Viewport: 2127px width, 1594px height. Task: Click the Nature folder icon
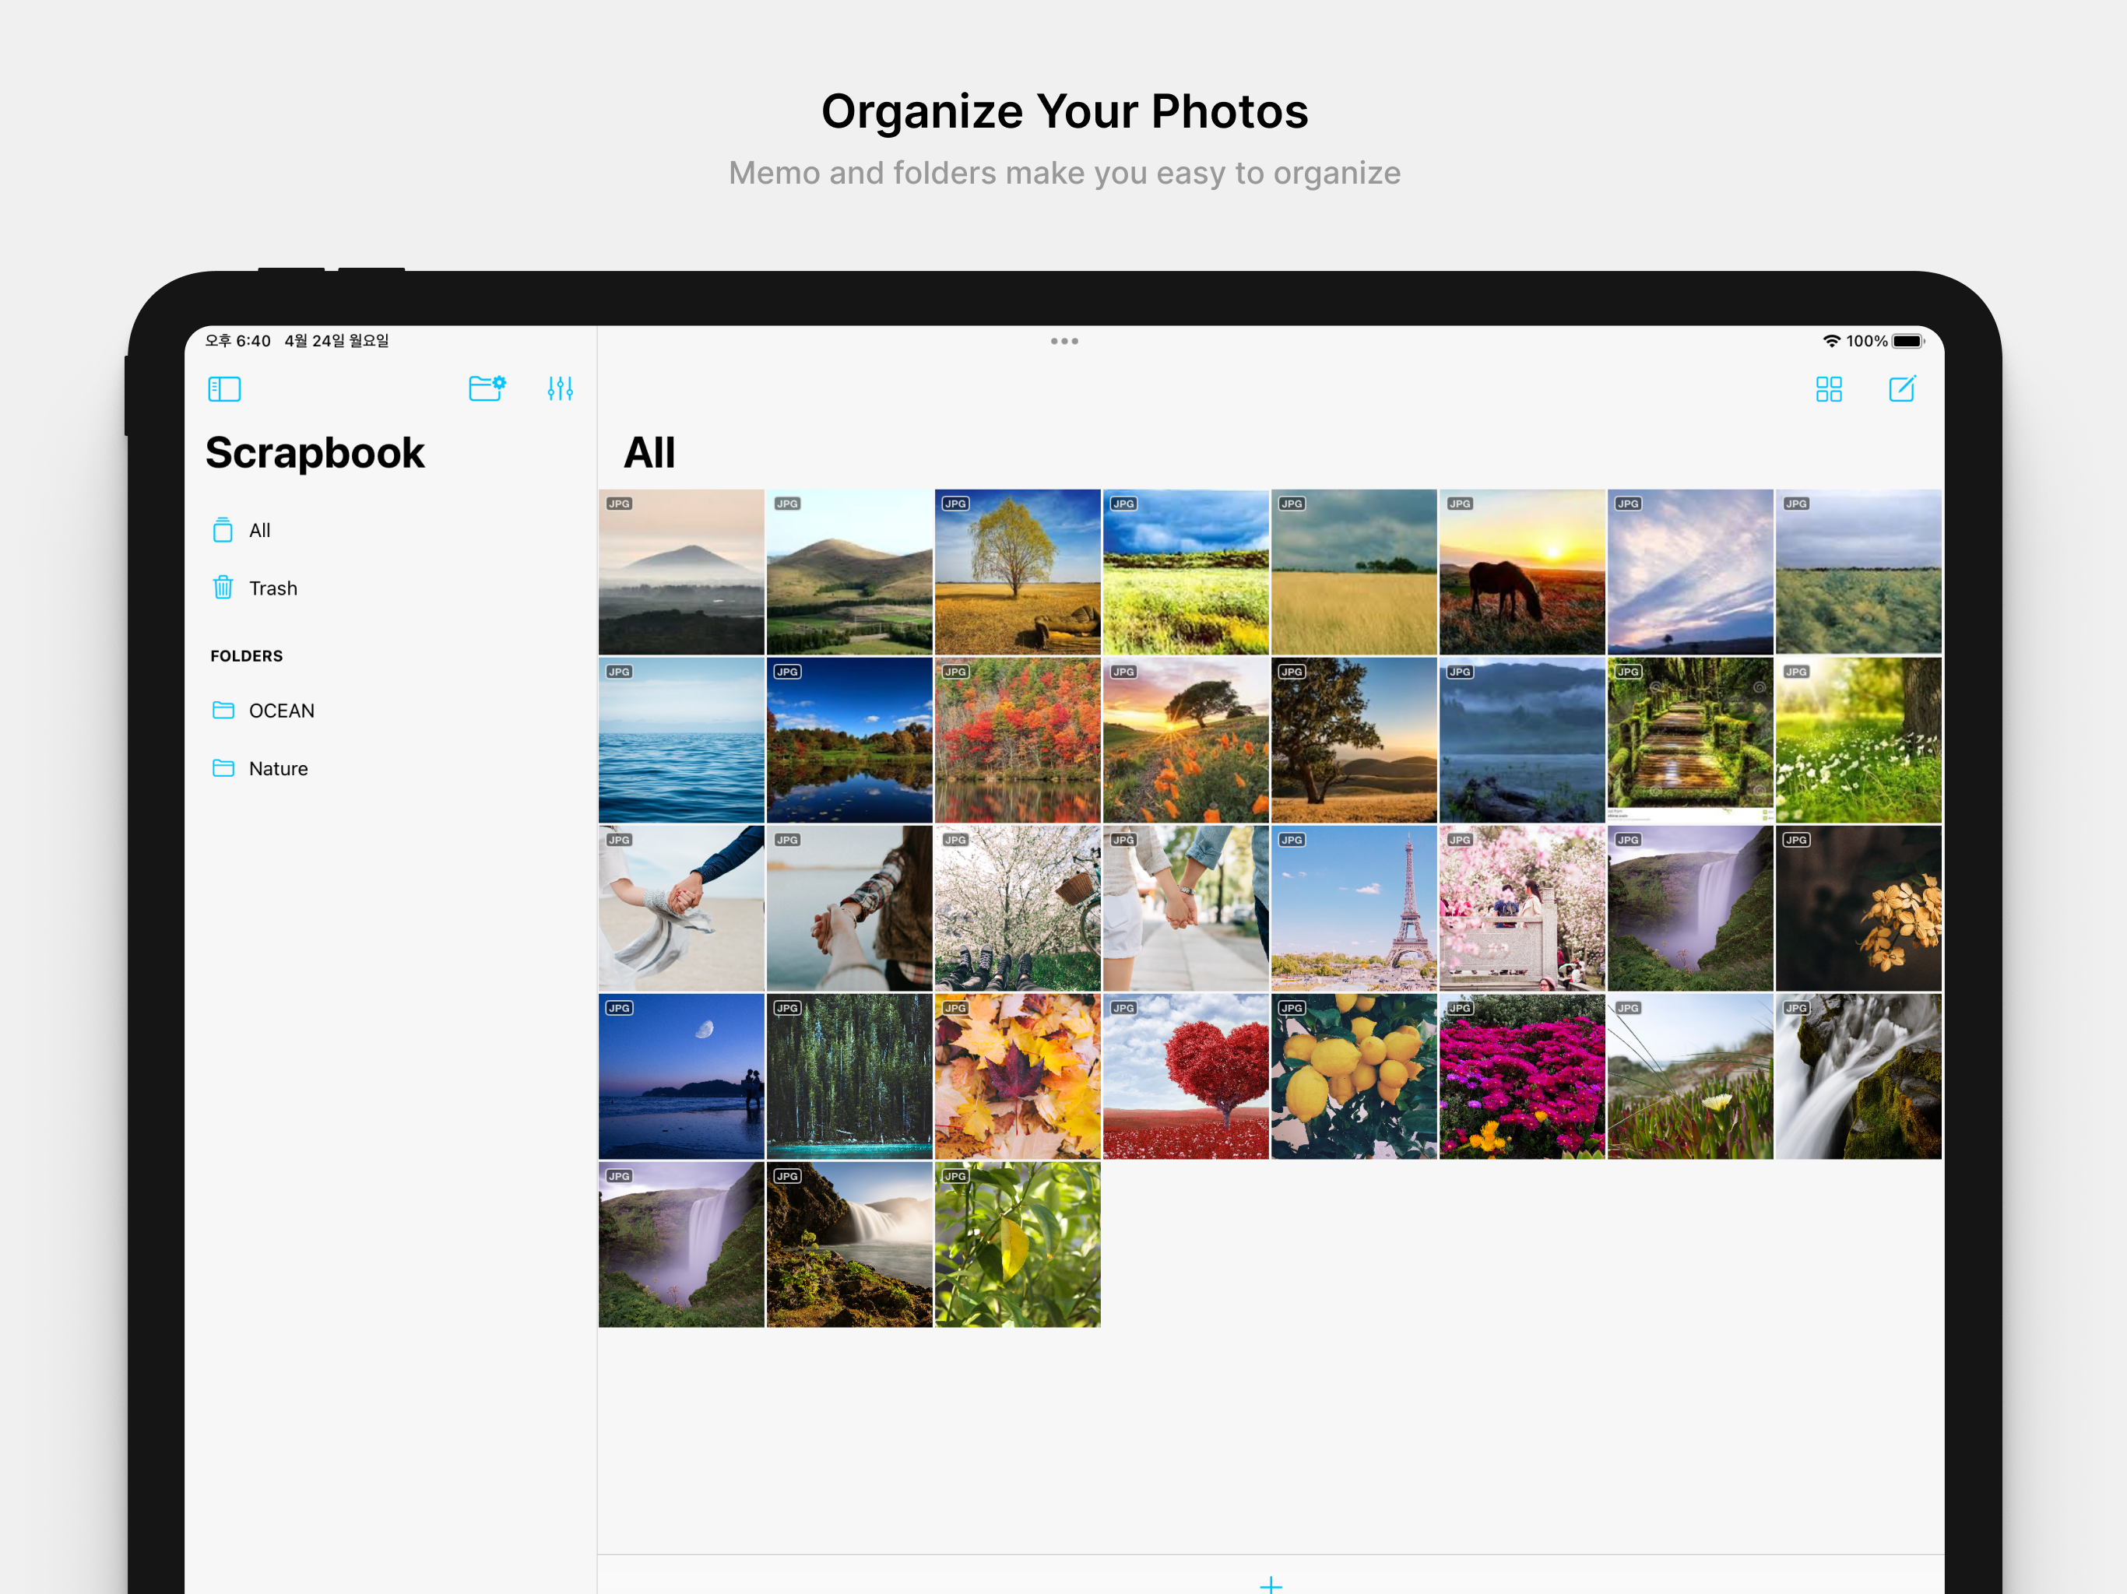[x=223, y=767]
